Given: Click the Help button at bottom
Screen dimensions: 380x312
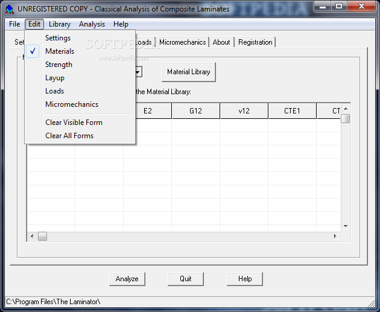Looking at the screenshot, I should point(245,279).
